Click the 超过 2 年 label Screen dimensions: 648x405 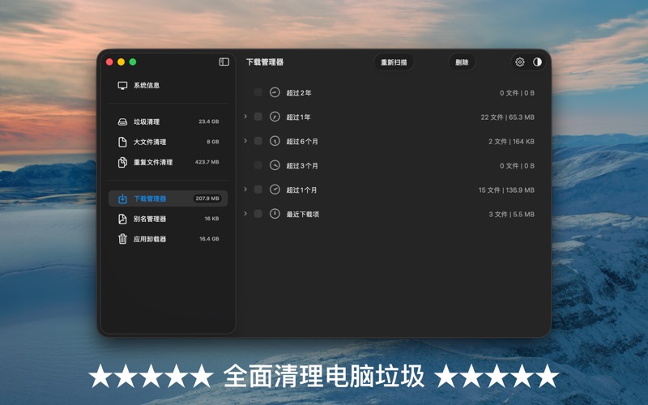(299, 93)
